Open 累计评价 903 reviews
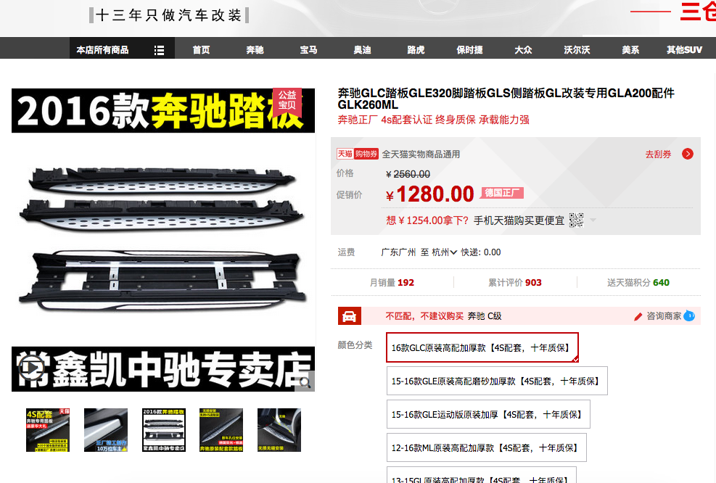716x483 pixels. 514,283
